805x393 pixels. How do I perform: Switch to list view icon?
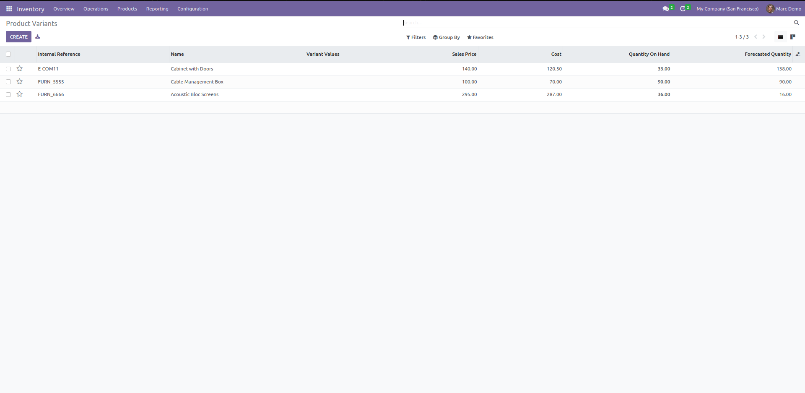coord(780,37)
